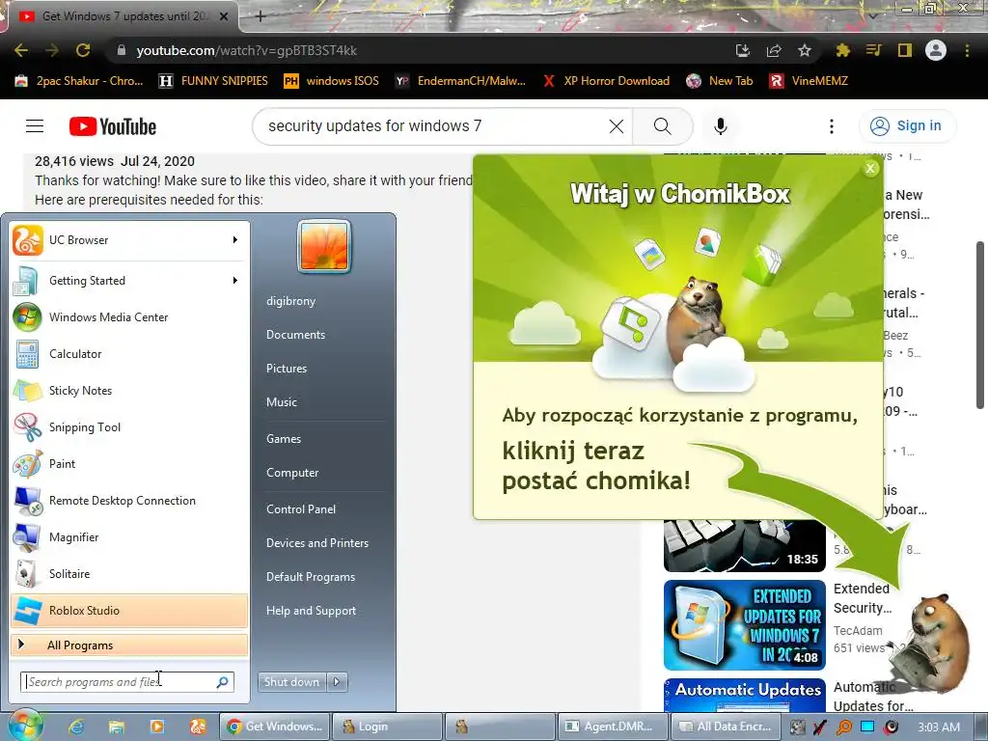Open Games folder
The height and width of the screenshot is (741, 988).
pyautogui.click(x=284, y=439)
